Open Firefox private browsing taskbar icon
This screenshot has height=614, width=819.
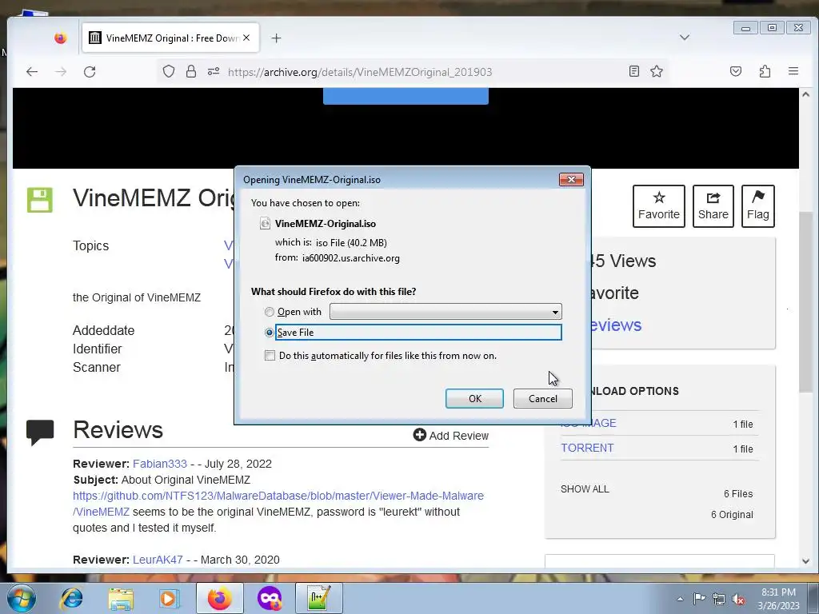(270, 598)
